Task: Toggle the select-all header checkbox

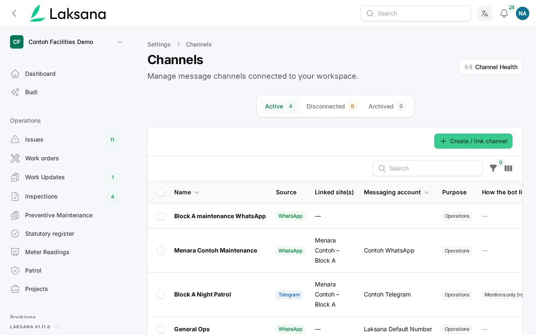Action: (x=161, y=193)
